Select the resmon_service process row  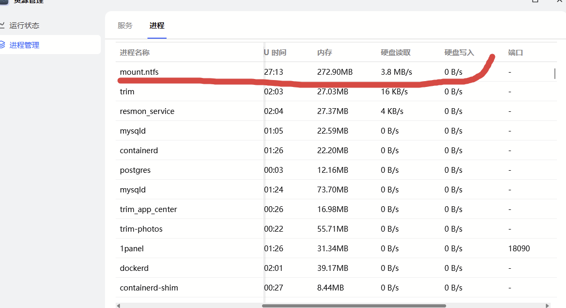coord(147,111)
